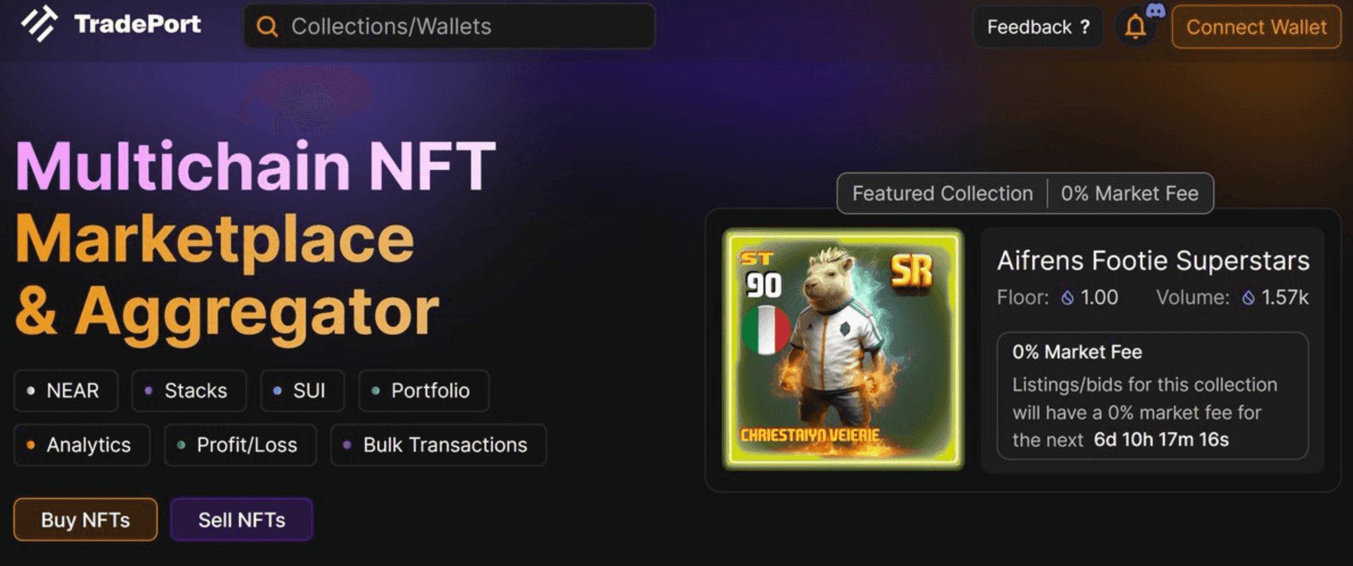The height and width of the screenshot is (566, 1353).
Task: Open notifications via the bell icon
Action: pyautogui.click(x=1136, y=28)
